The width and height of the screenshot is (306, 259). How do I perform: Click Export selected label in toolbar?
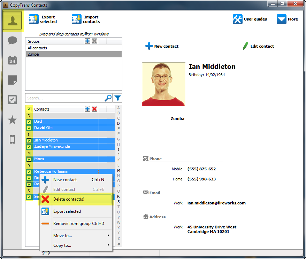click(x=48, y=19)
